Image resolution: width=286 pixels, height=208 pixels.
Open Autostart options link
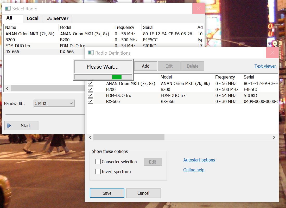pyautogui.click(x=199, y=160)
